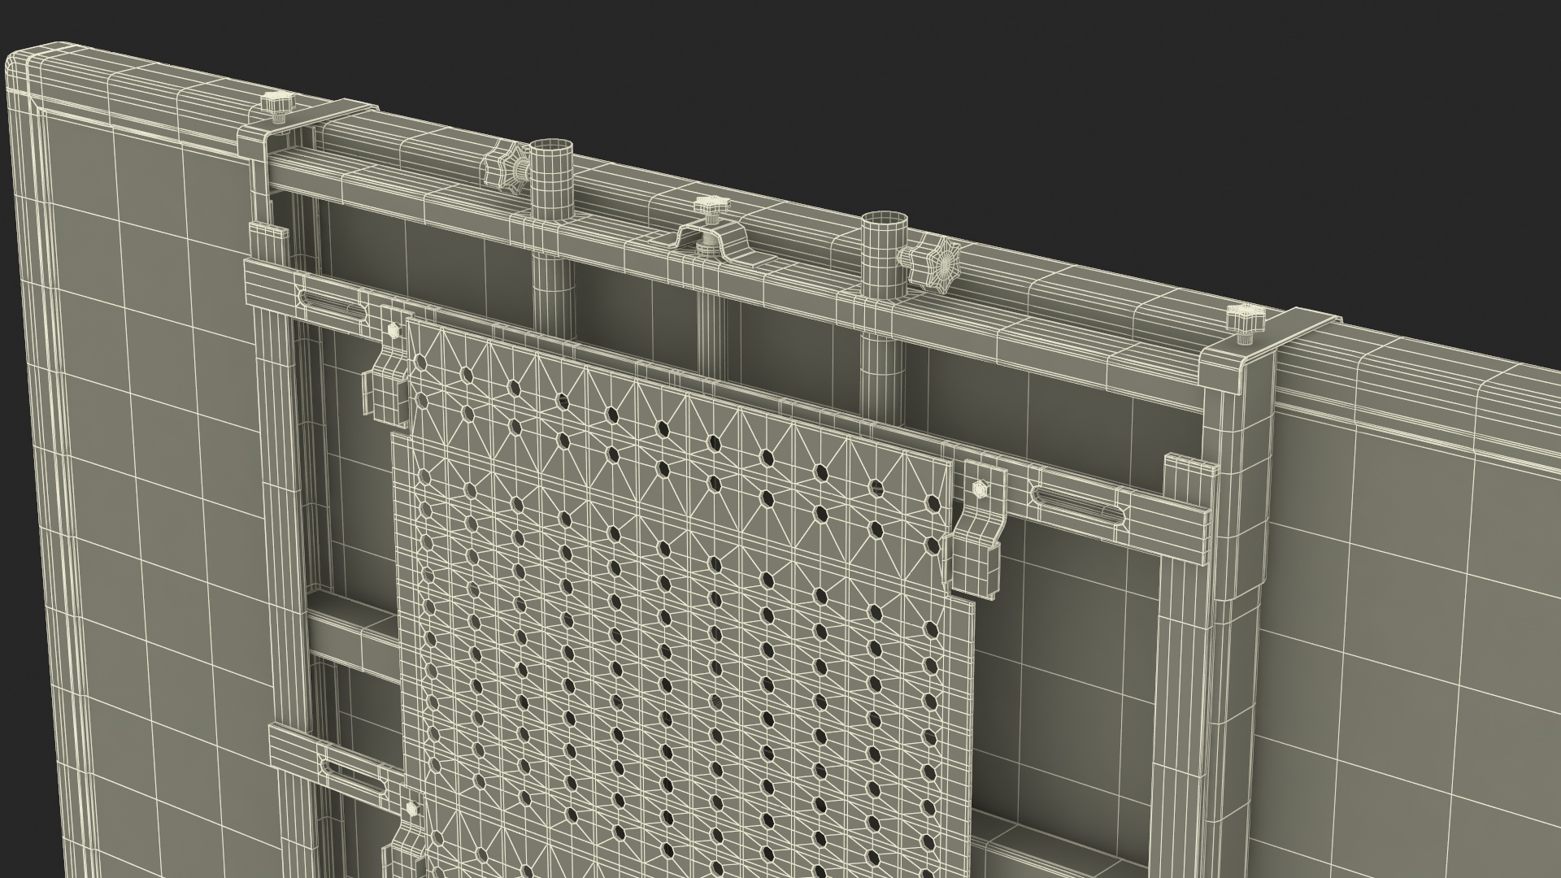Select the star knob beside the left tube

click(x=507, y=167)
